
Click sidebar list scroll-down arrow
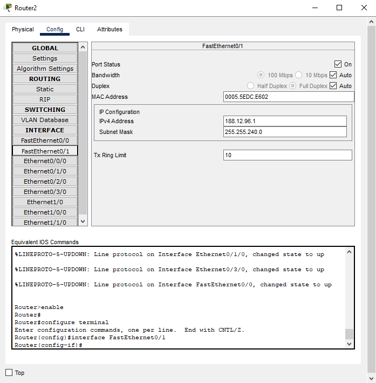click(83, 221)
